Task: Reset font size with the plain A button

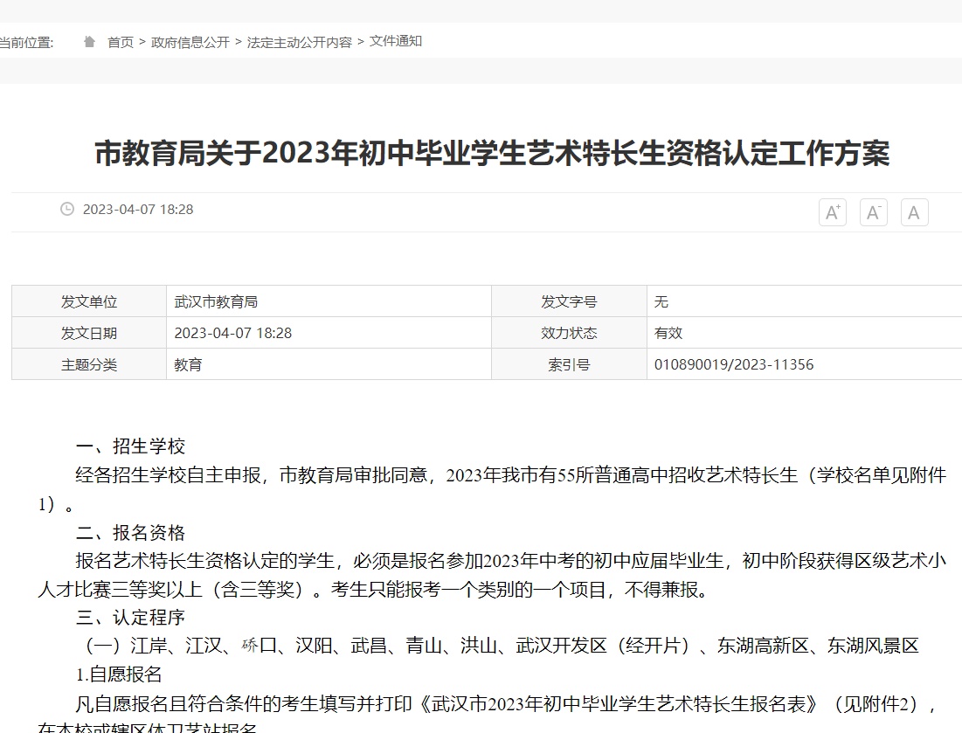Action: [914, 212]
